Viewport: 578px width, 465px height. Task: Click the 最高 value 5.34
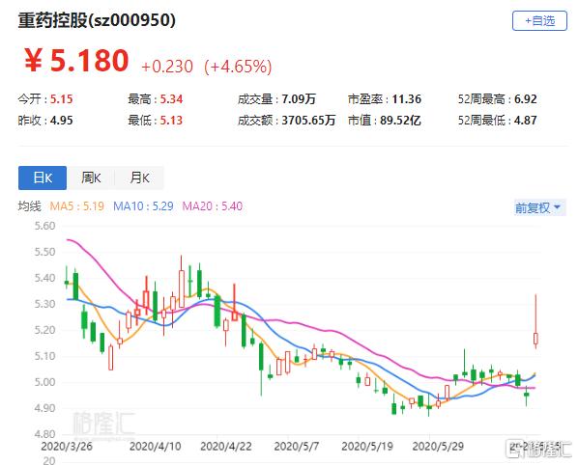[171, 99]
